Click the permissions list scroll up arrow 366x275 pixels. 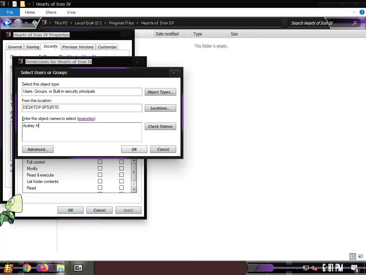pyautogui.click(x=134, y=161)
